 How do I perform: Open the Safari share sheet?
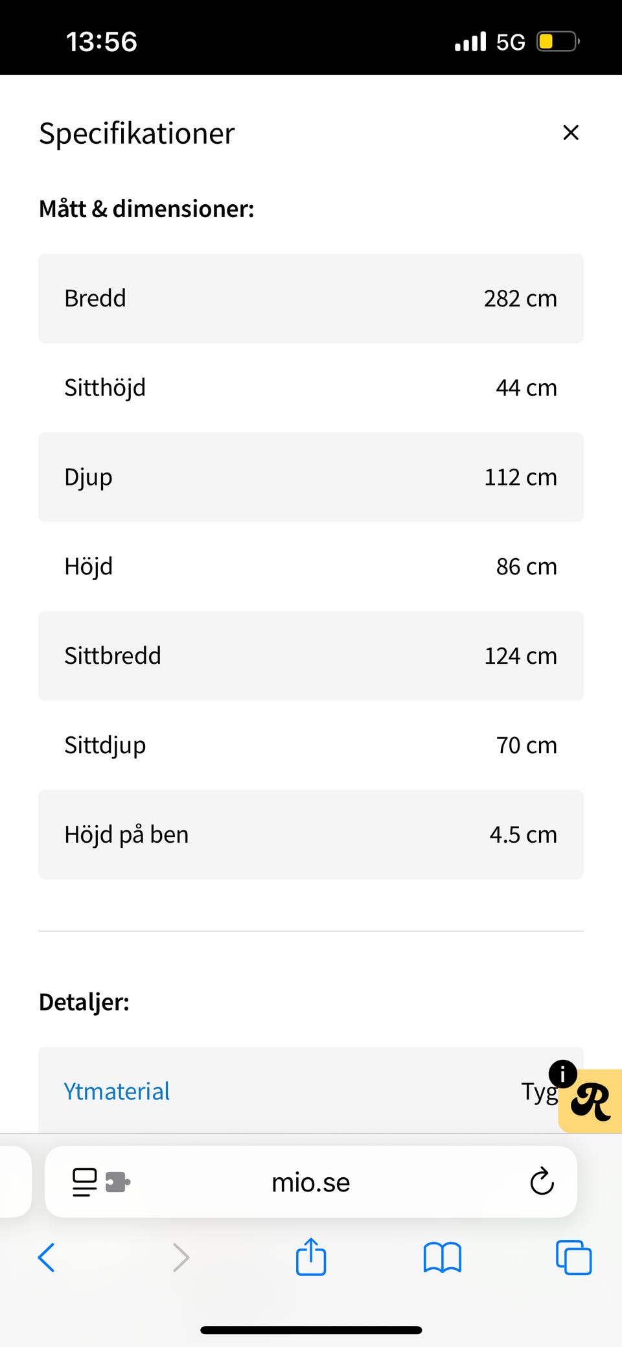point(311,1257)
